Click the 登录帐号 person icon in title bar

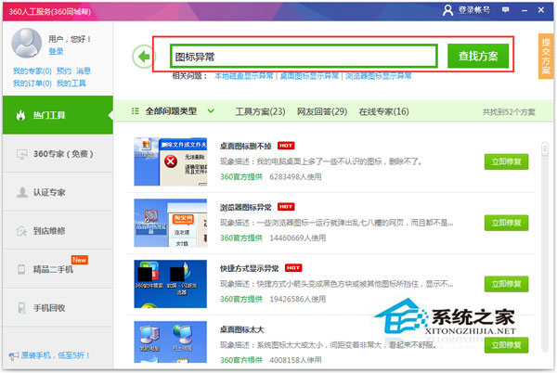[449, 9]
